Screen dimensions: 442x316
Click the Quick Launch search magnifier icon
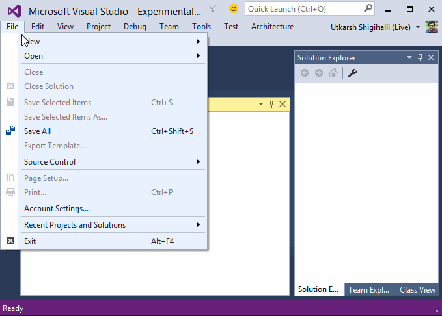(x=368, y=9)
